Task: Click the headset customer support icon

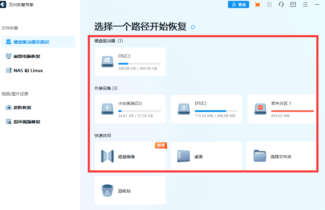Action: 281,4
